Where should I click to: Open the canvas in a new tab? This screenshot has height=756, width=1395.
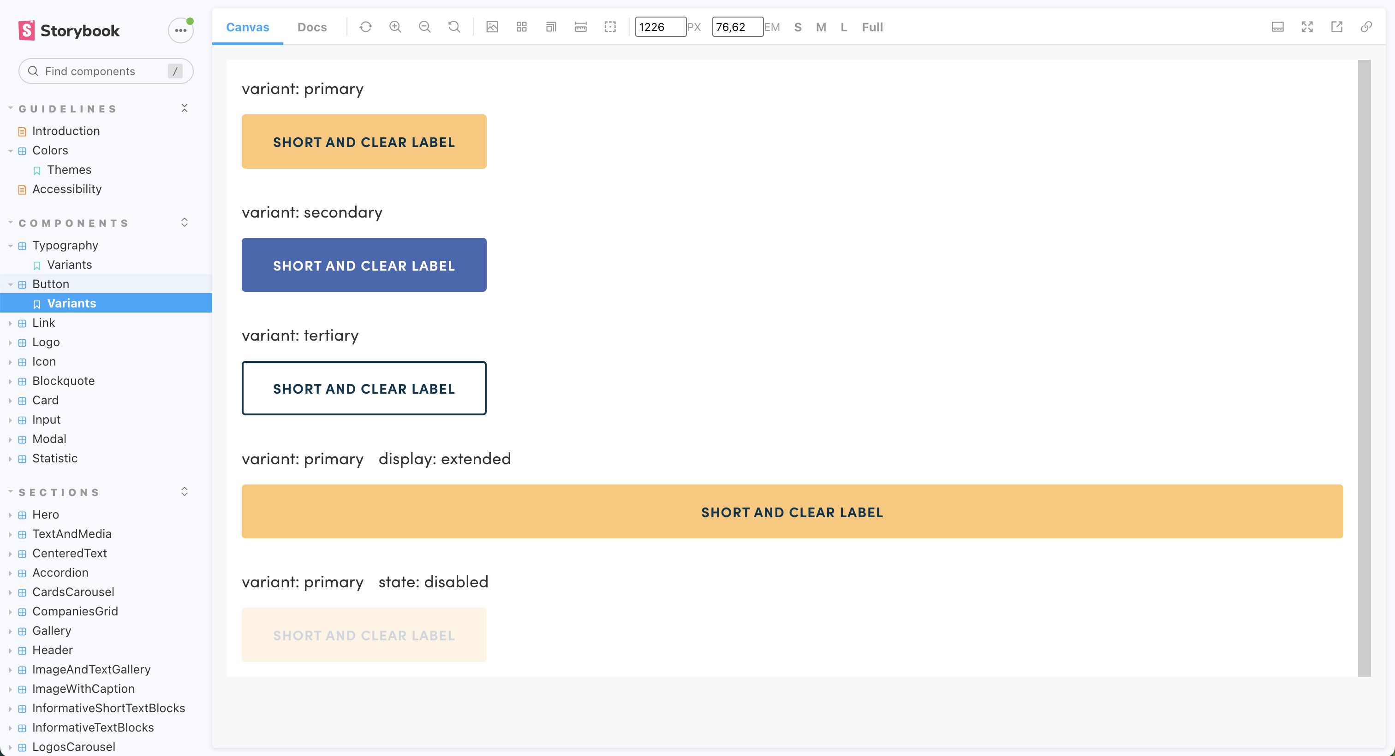(x=1336, y=27)
